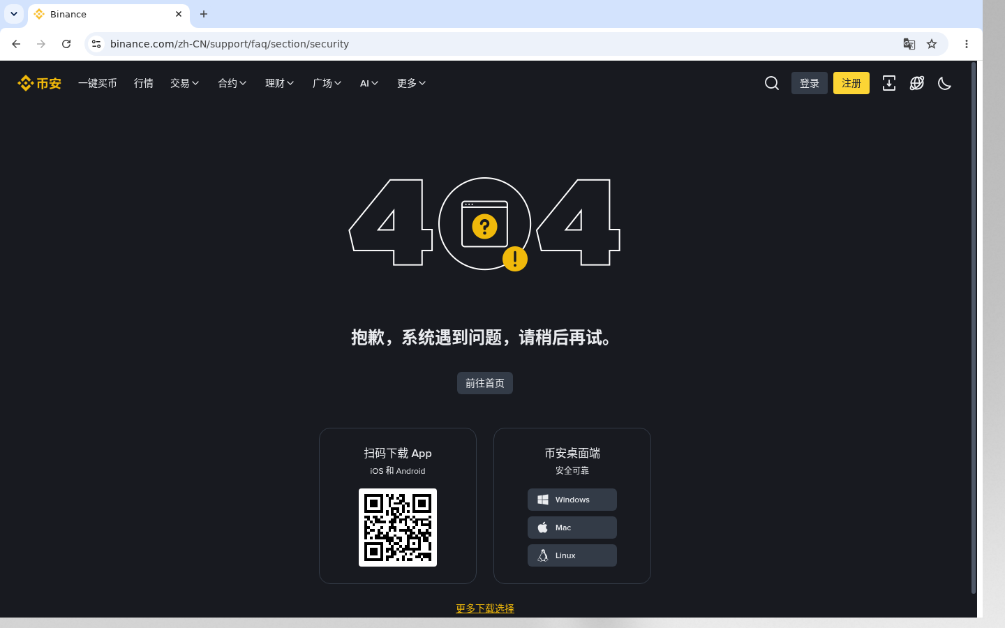Viewport: 1005px width, 628px height.
Task: Close the Binance tab
Action: (179, 14)
